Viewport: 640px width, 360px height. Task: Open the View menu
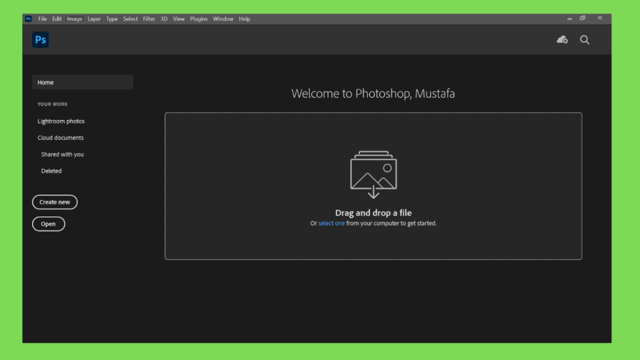click(x=179, y=19)
